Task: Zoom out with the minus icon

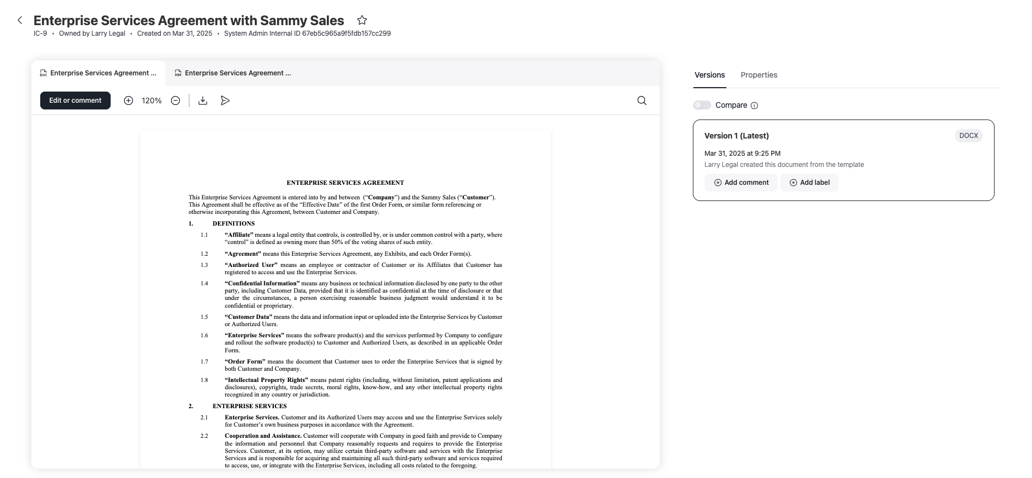Action: coord(175,101)
